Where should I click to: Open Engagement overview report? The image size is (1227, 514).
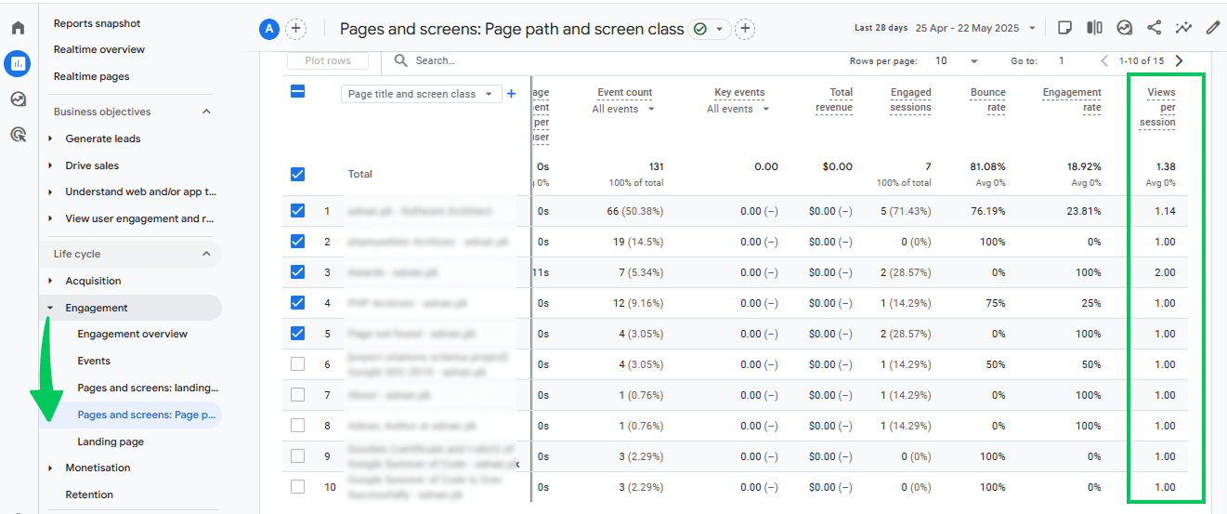click(132, 334)
